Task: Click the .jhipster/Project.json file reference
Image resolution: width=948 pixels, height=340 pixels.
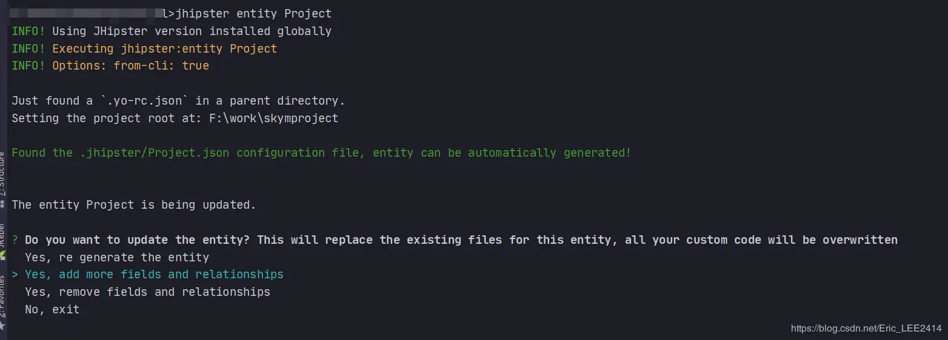Action: click(155, 153)
